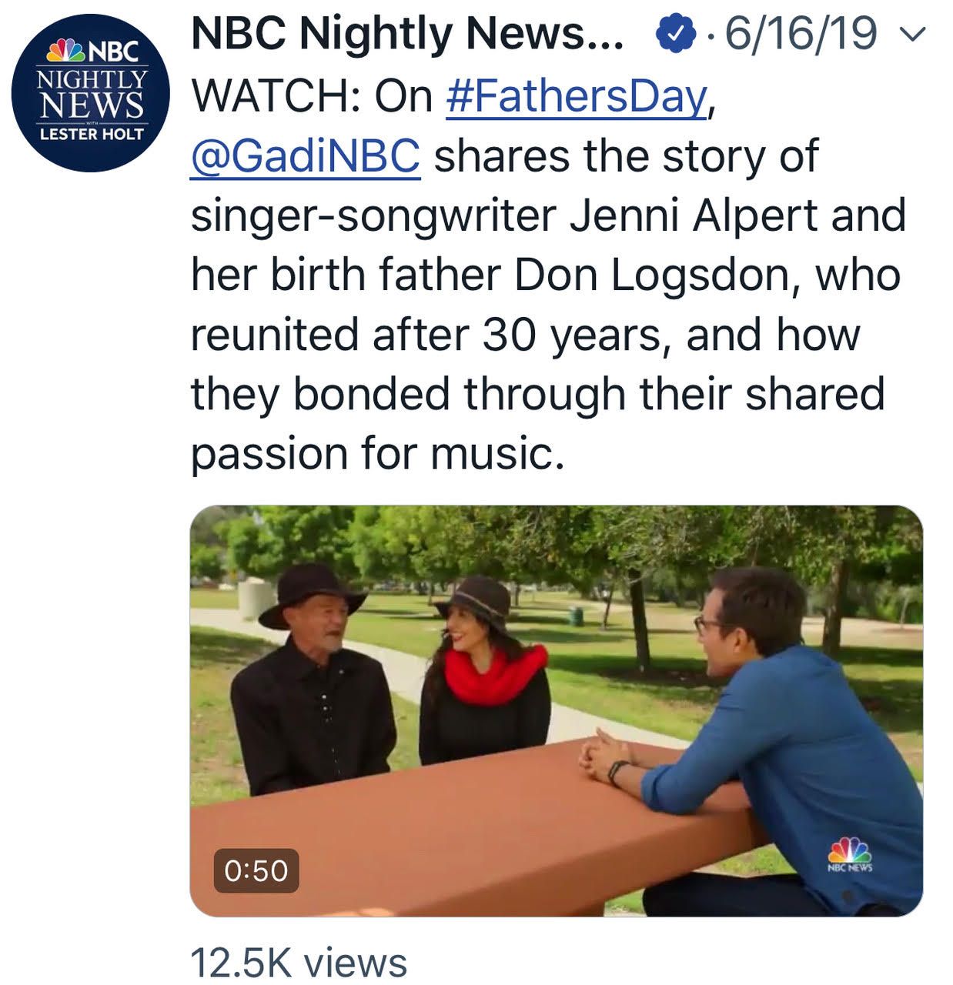Expand the tweet options chevron
This screenshot has width=953, height=985.
(x=911, y=35)
